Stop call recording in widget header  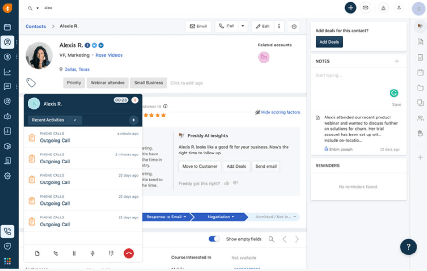point(135,100)
